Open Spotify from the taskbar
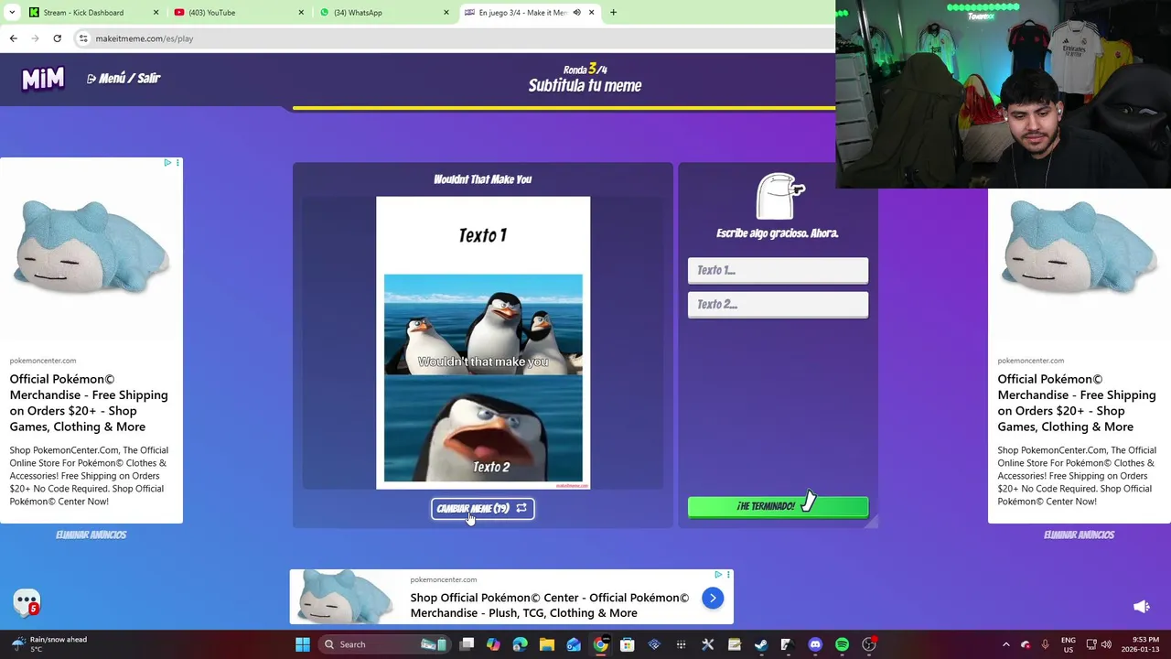 [x=842, y=644]
